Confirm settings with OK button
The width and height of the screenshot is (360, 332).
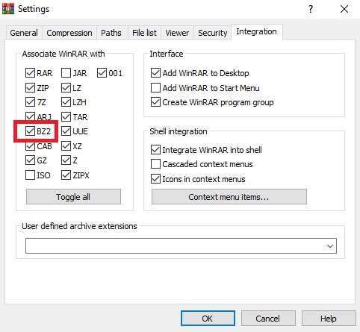tap(208, 319)
